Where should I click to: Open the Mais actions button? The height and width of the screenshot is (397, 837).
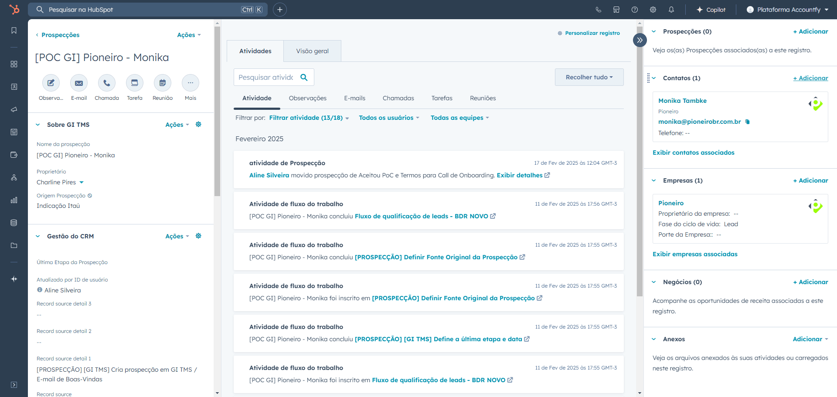[x=191, y=83]
